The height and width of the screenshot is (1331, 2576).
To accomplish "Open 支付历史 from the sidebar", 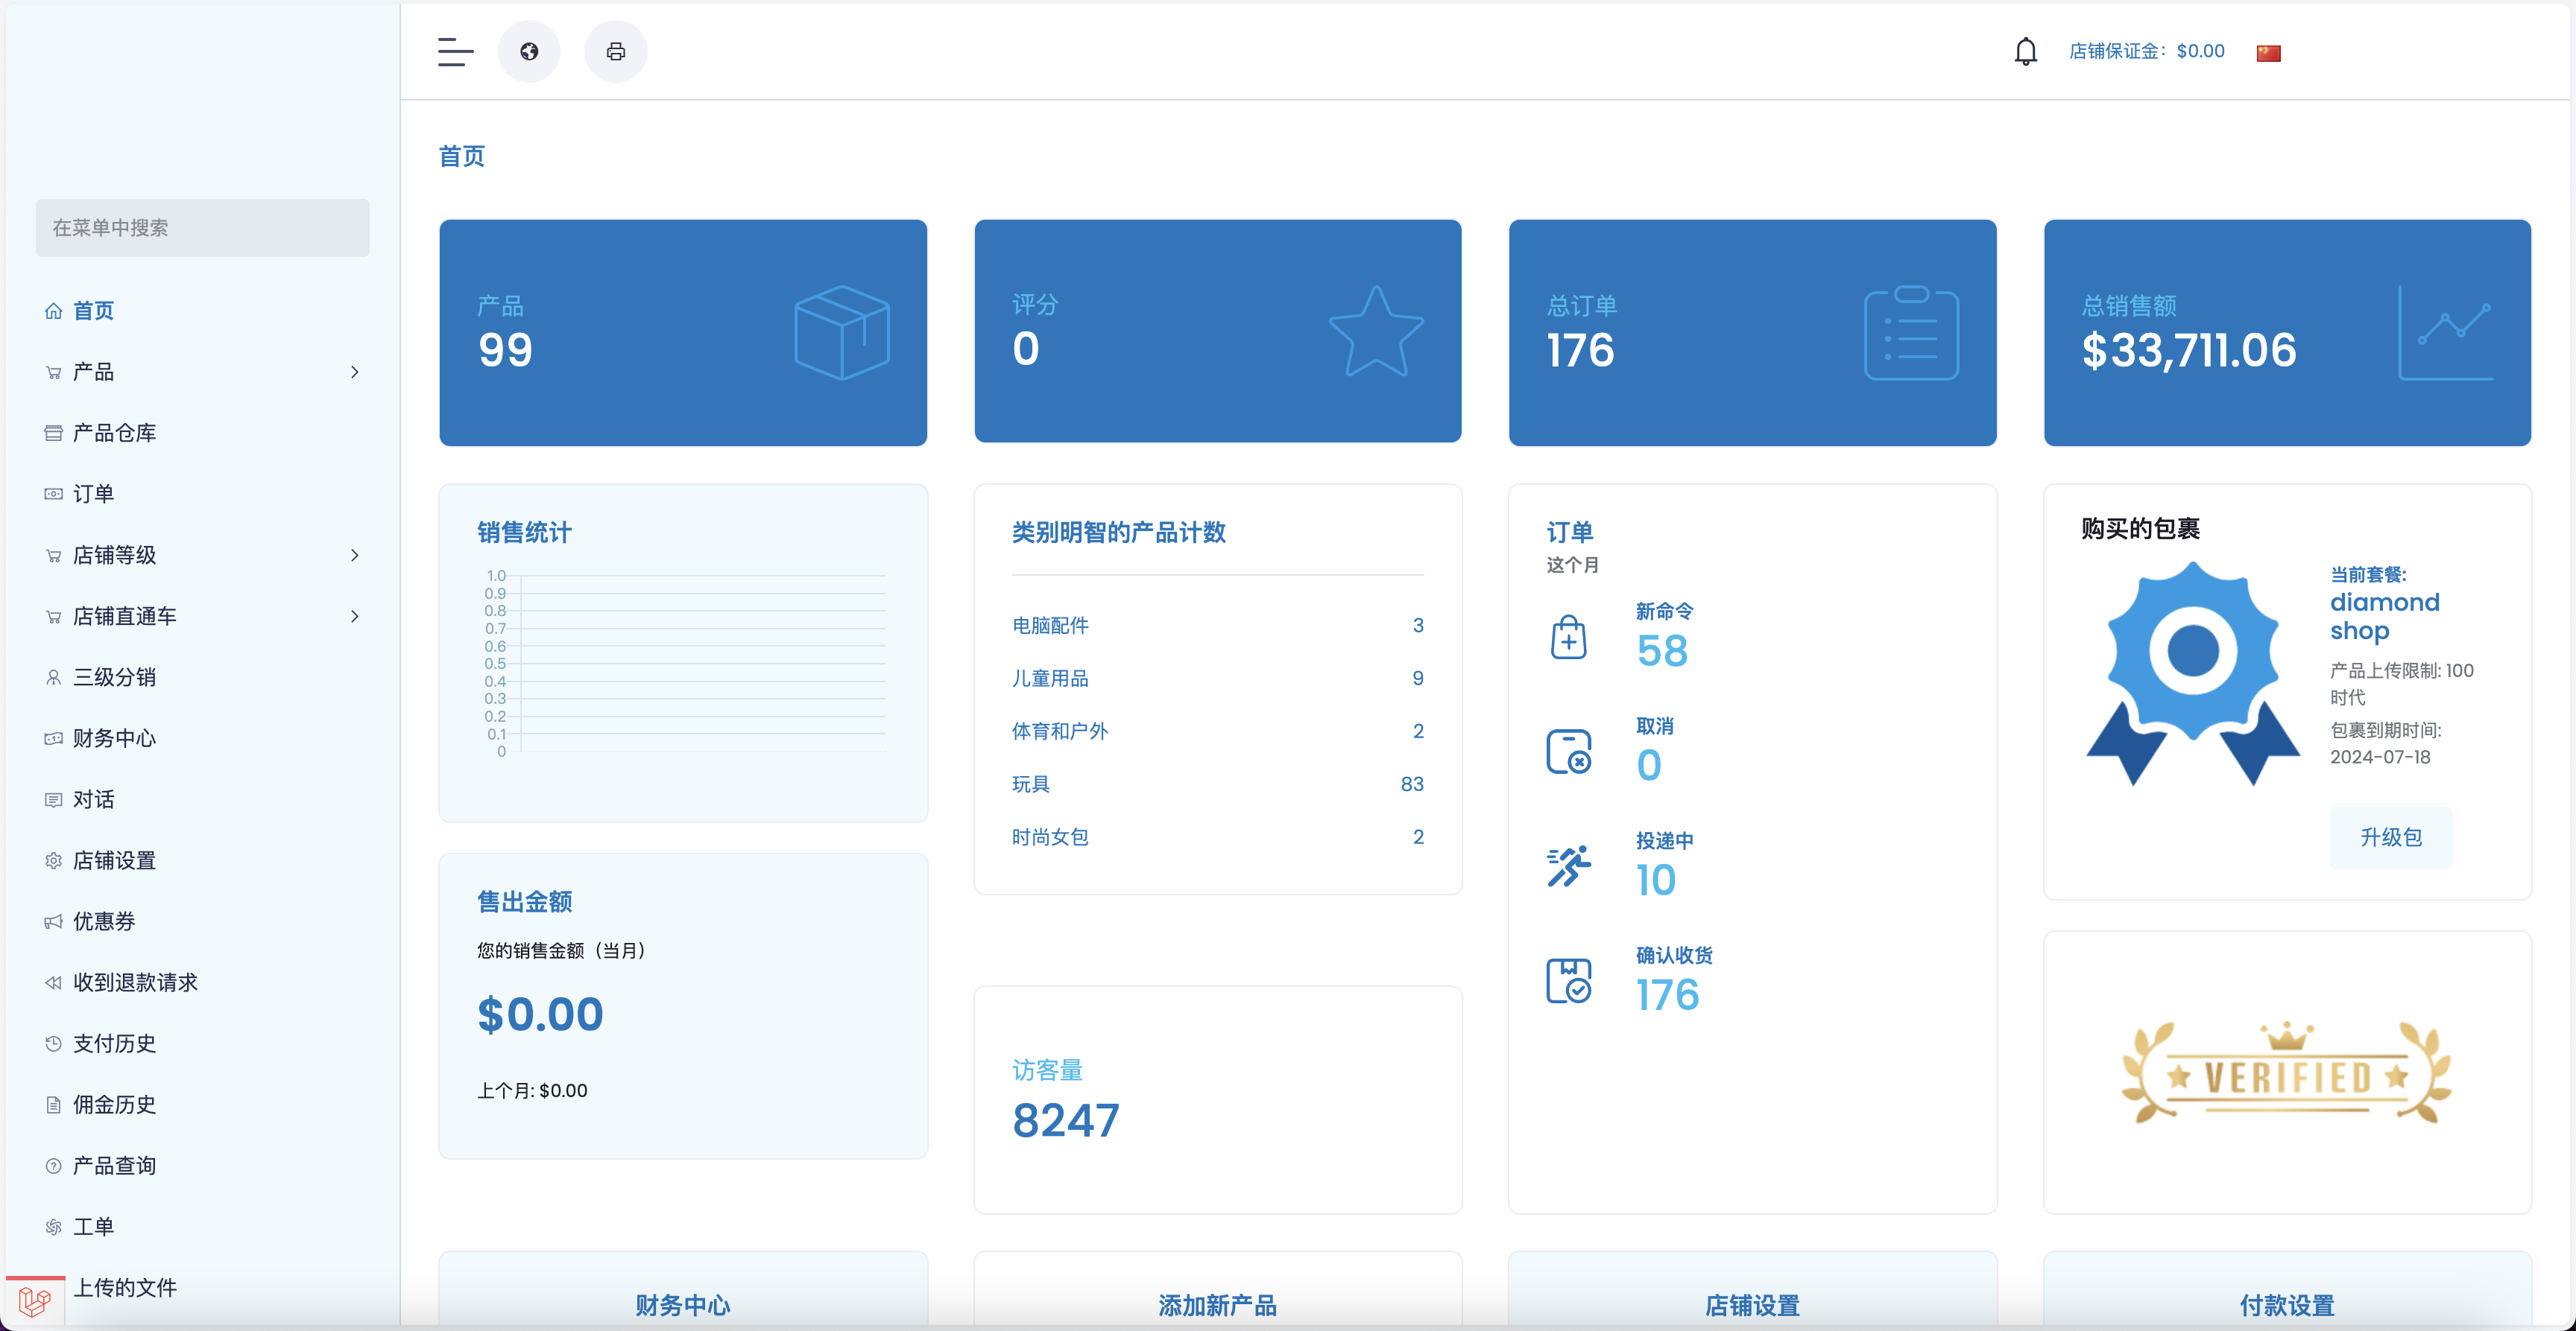I will coord(113,1043).
